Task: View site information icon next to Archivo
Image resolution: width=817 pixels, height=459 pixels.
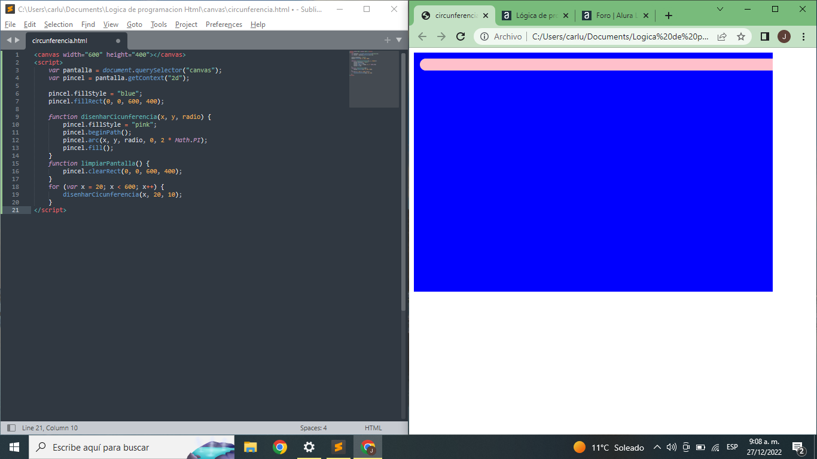Action: [484, 36]
